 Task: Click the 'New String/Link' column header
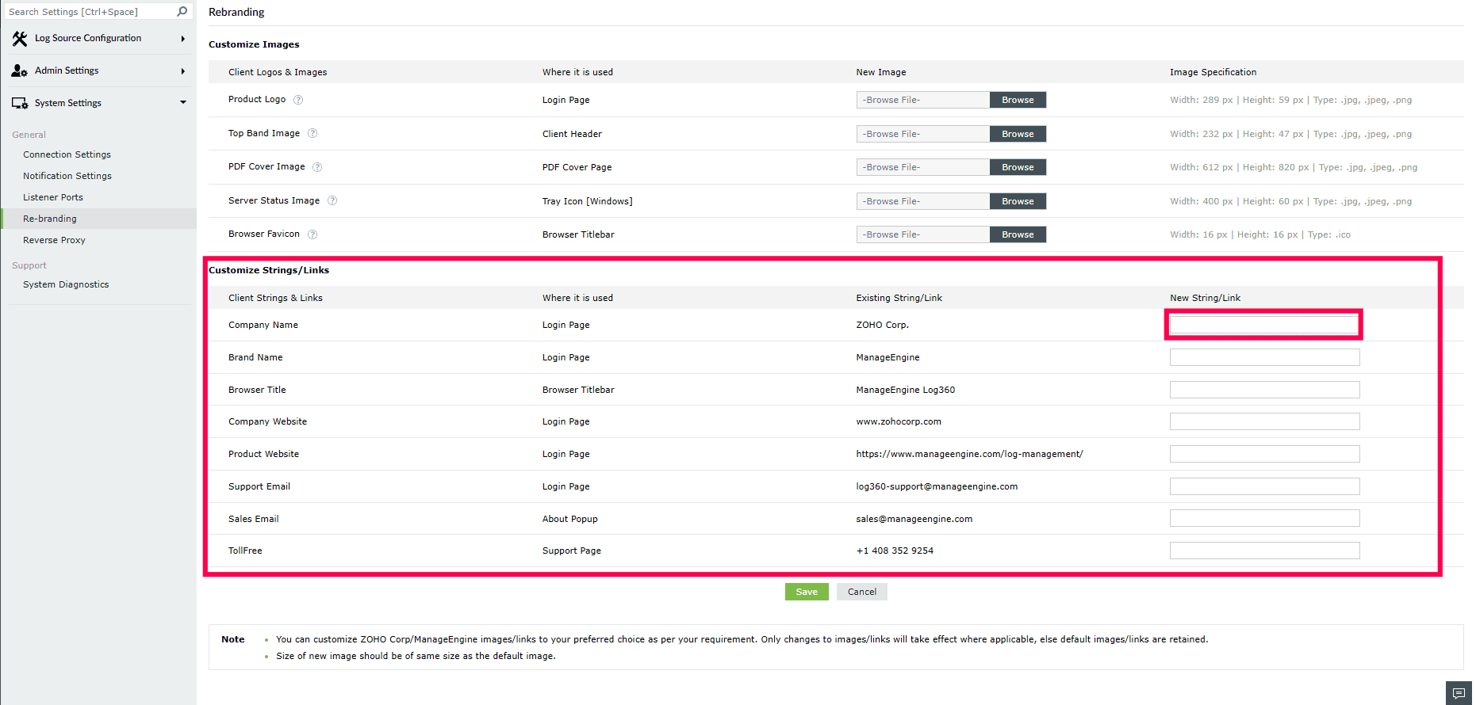(x=1205, y=298)
